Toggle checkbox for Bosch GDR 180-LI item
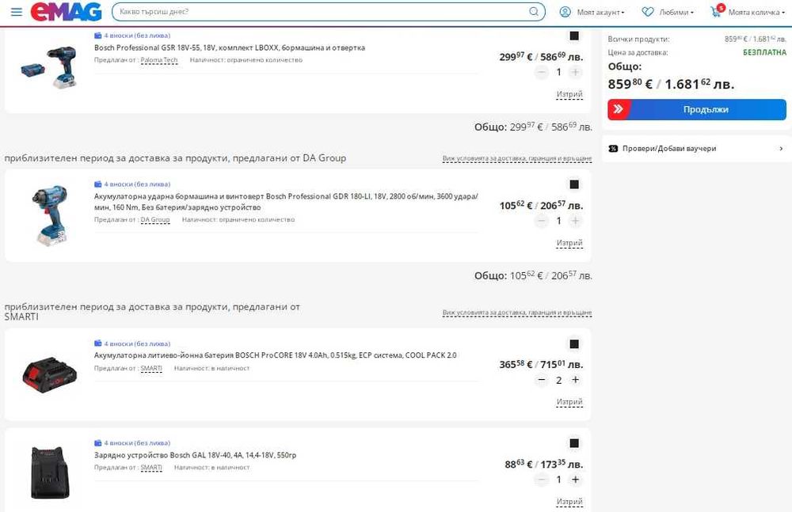 (x=574, y=184)
